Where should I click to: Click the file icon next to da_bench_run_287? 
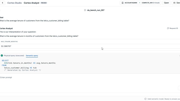coord(85,10)
